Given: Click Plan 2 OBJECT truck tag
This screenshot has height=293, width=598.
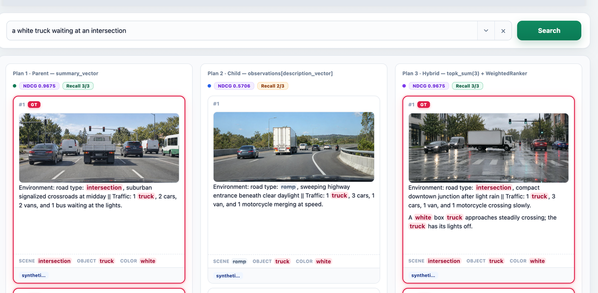Looking at the screenshot, I should click(x=282, y=262).
